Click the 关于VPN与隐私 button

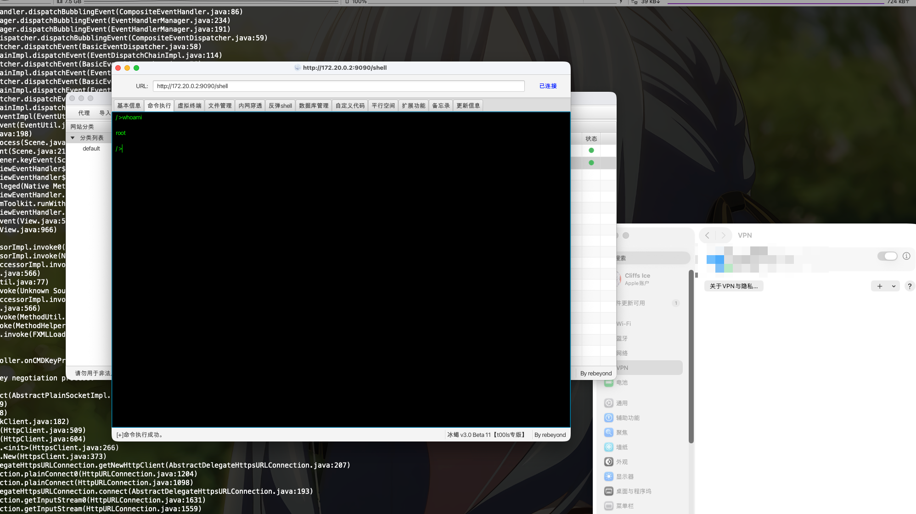pos(733,286)
